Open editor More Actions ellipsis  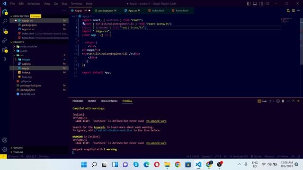(299, 10)
